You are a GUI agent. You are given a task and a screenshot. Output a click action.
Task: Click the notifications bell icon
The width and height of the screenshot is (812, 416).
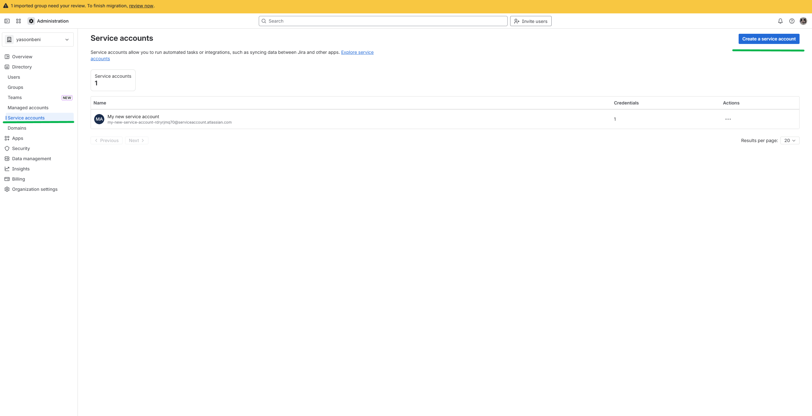[780, 21]
